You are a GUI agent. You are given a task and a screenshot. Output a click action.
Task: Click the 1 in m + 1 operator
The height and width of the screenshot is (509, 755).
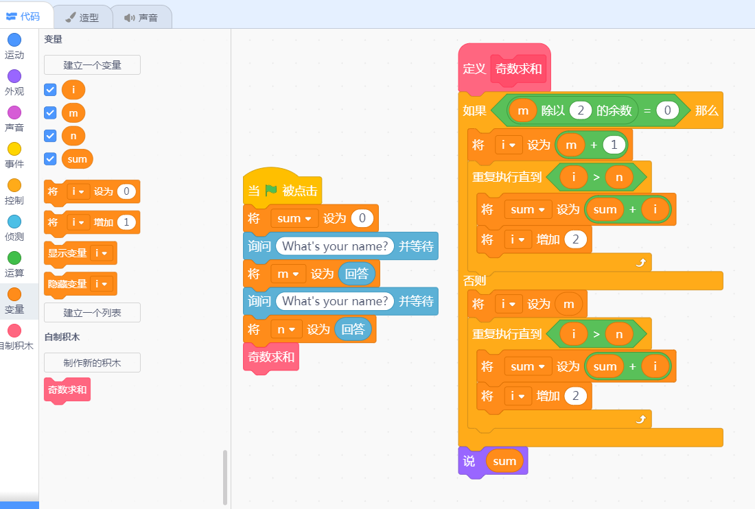(x=614, y=145)
